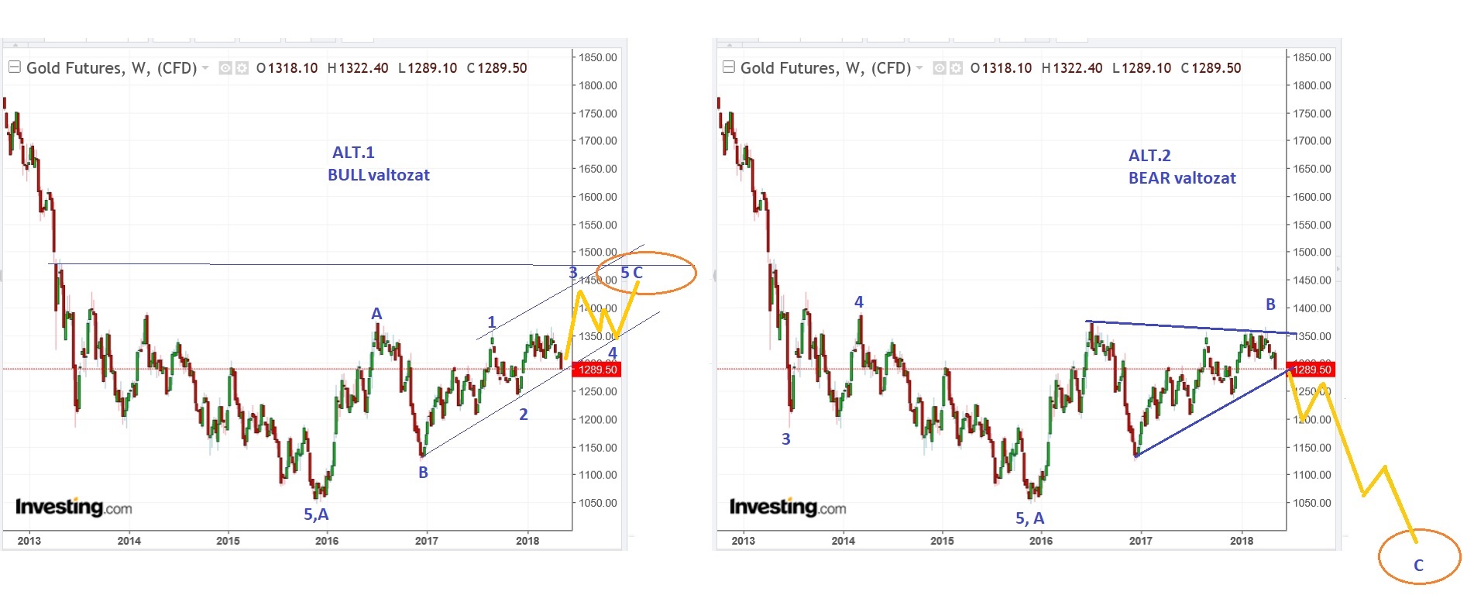This screenshot has height=602, width=1474.
Task: Click the orange-circled C target below the bear chart
Action: coord(1418,565)
